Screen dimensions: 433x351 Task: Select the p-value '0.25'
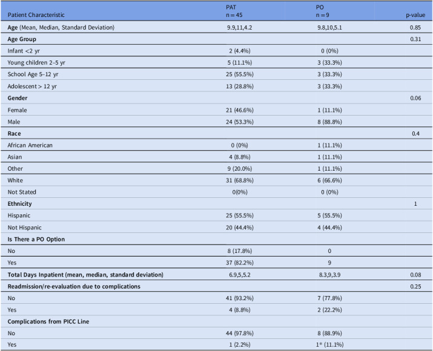tap(415, 286)
